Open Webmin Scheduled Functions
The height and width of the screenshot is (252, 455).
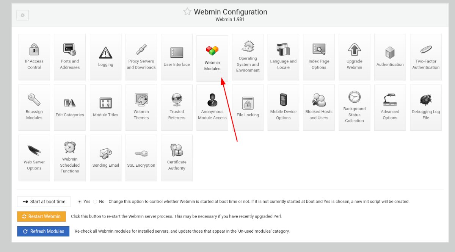click(x=70, y=158)
